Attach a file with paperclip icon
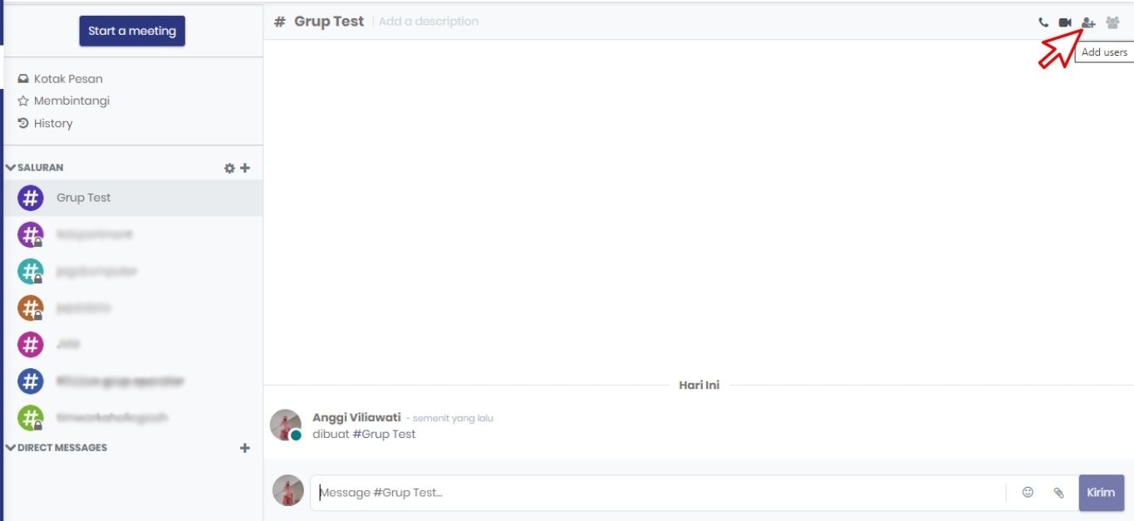 point(1058,493)
